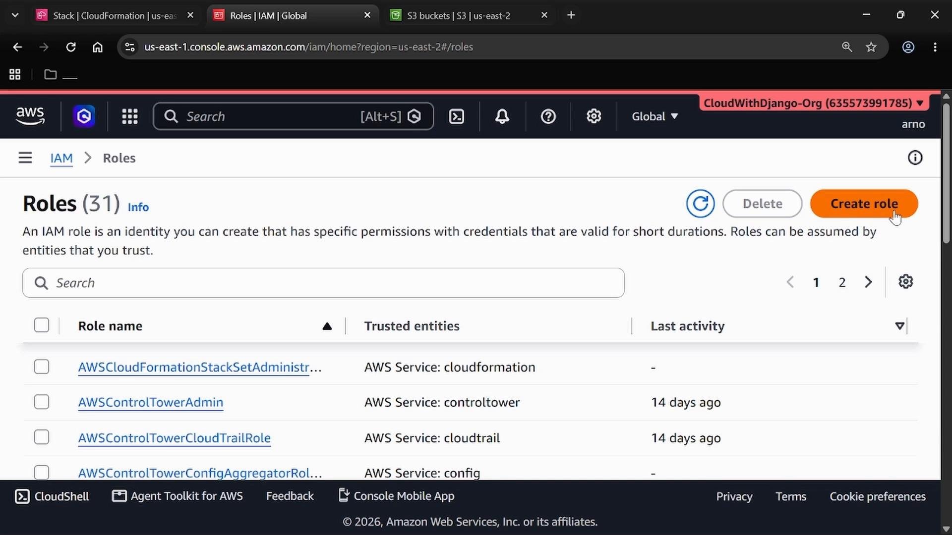Open a new browser tab

[571, 15]
